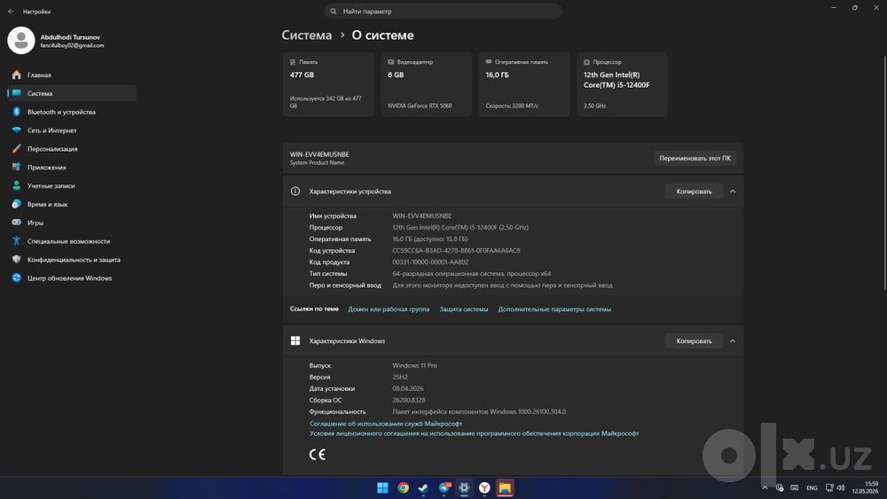887x499 pixels.
Task: Open the Оперативная память 16,0 ГБ card
Action: coord(524,84)
